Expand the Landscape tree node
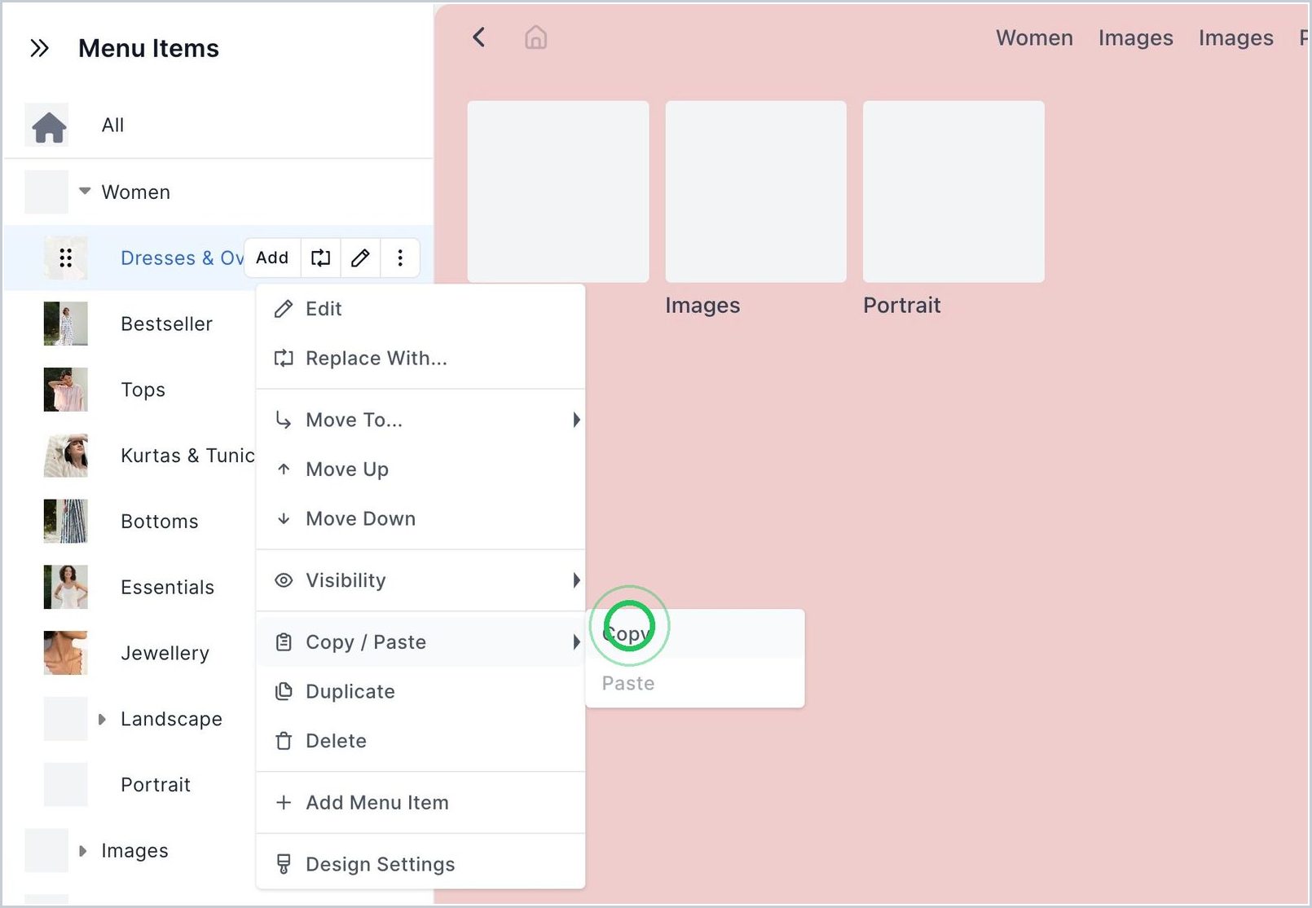Viewport: 1312px width, 908px height. [102, 719]
